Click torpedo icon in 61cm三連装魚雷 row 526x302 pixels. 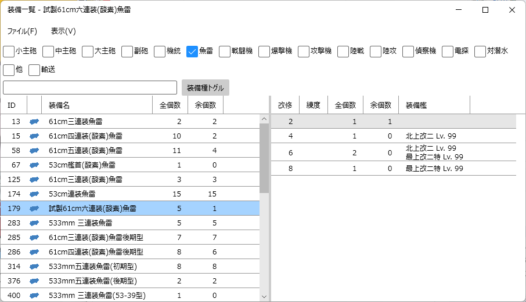pyautogui.click(x=34, y=122)
